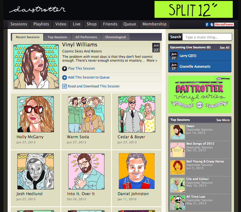Click the All Time Low thumbnail
This screenshot has width=241, height=212.
pyautogui.click(x=177, y=203)
